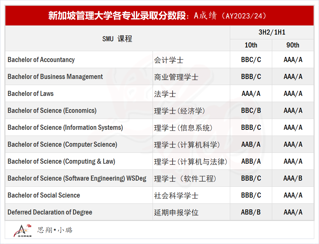
Task: Click the '90th' percentile column header
Action: [293, 45]
